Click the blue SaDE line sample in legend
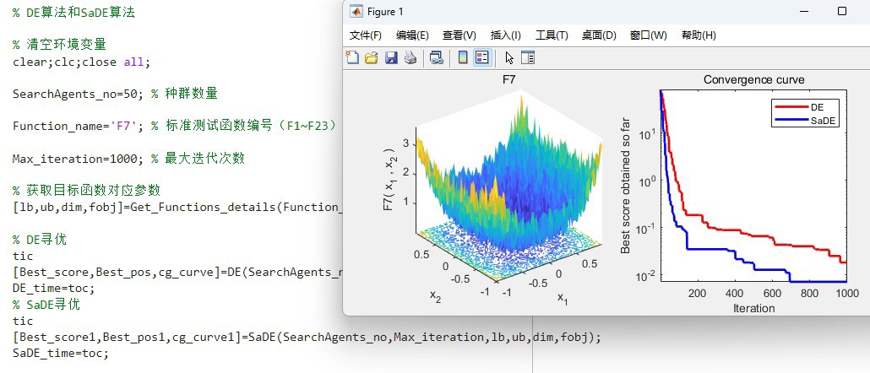 point(791,120)
